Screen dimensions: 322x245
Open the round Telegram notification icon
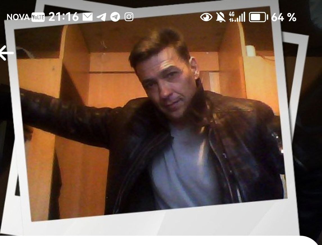click(115, 17)
